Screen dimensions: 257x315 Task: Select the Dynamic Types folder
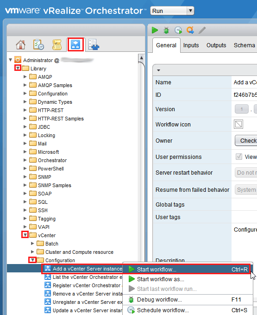coord(55,102)
